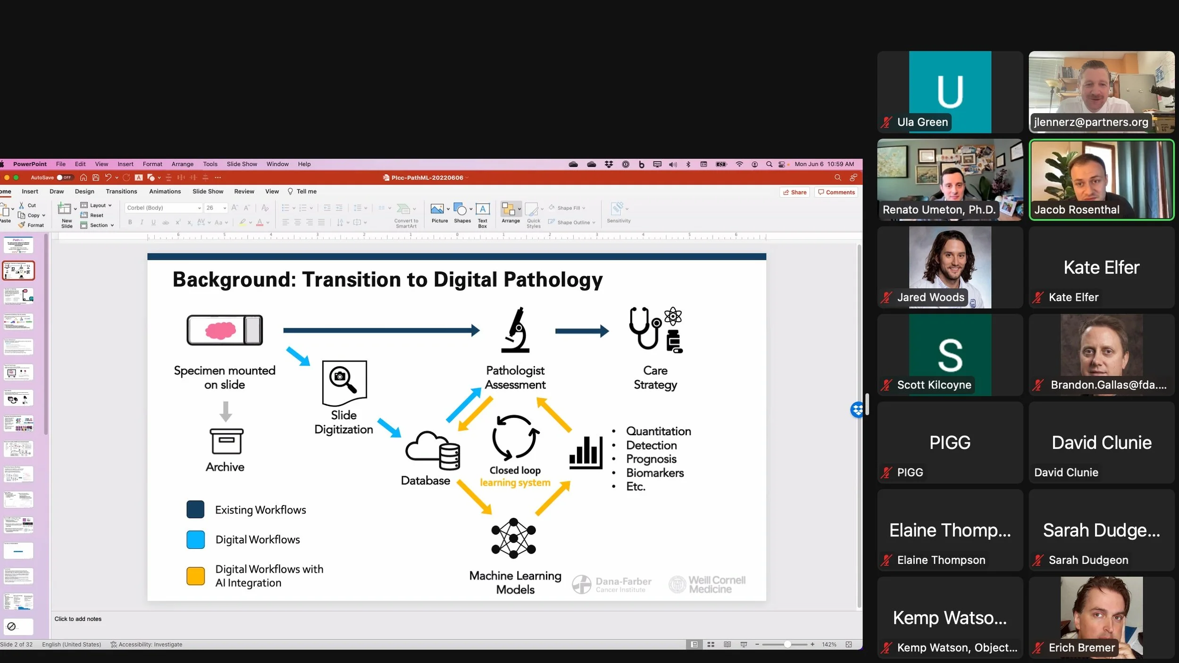
Task: Open the Shapes gallery icon
Action: [460, 209]
